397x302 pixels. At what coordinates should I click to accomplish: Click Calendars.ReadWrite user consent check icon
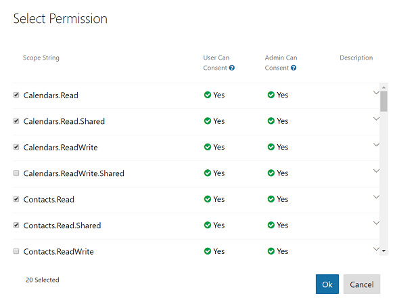pos(208,147)
